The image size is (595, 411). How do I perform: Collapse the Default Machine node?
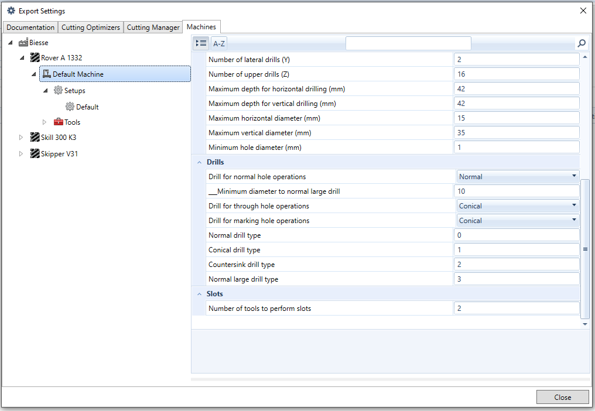point(34,74)
